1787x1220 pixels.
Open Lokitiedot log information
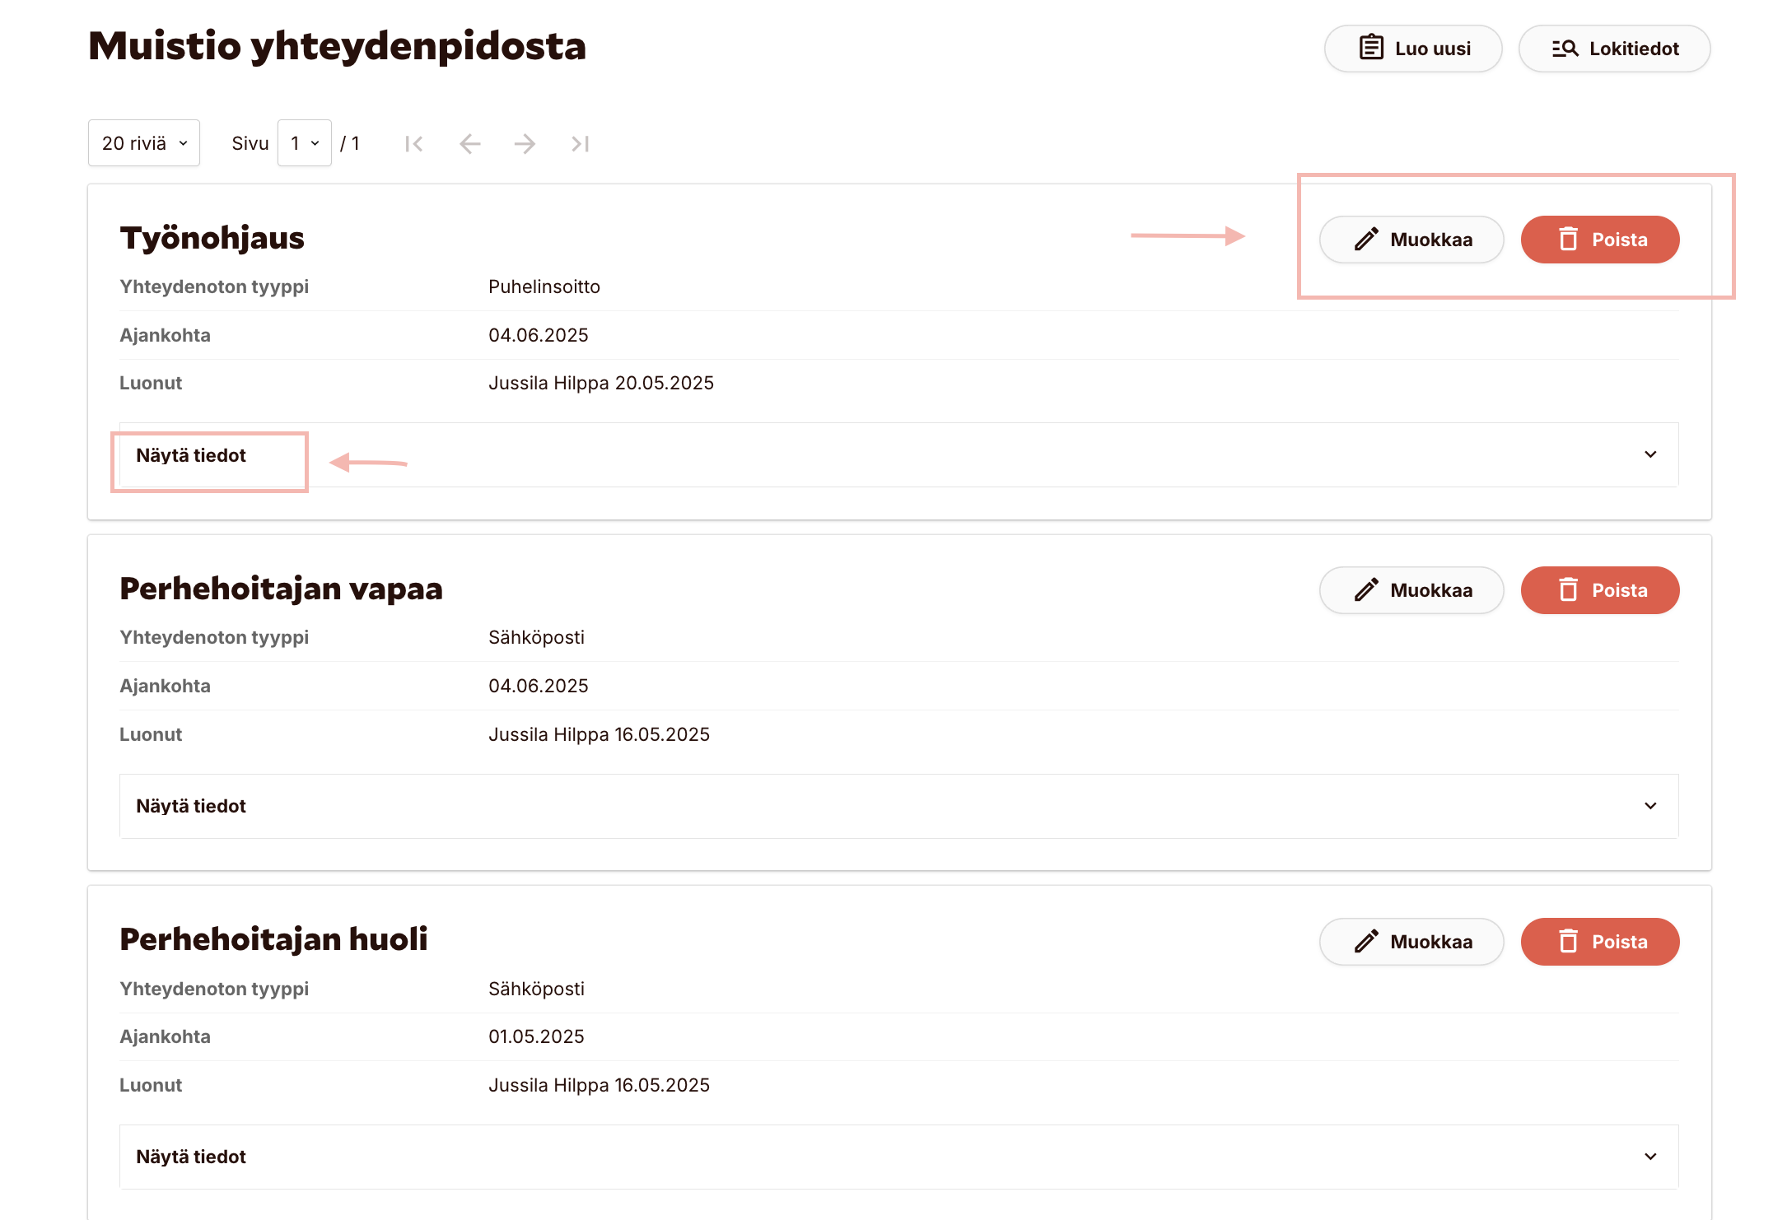click(1614, 49)
